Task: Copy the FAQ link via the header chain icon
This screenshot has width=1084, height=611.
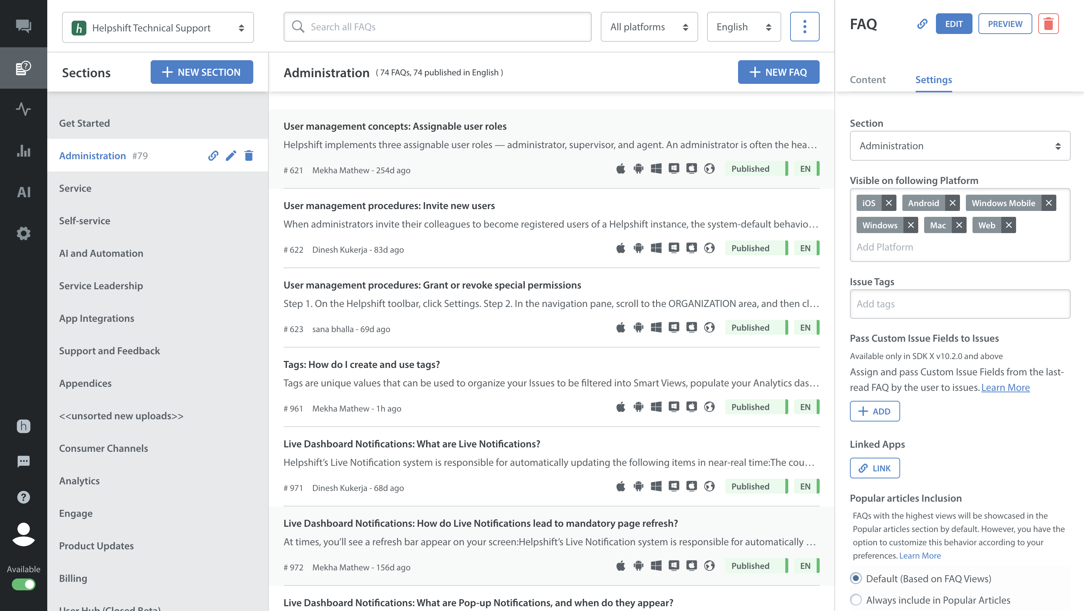Action: point(922,24)
